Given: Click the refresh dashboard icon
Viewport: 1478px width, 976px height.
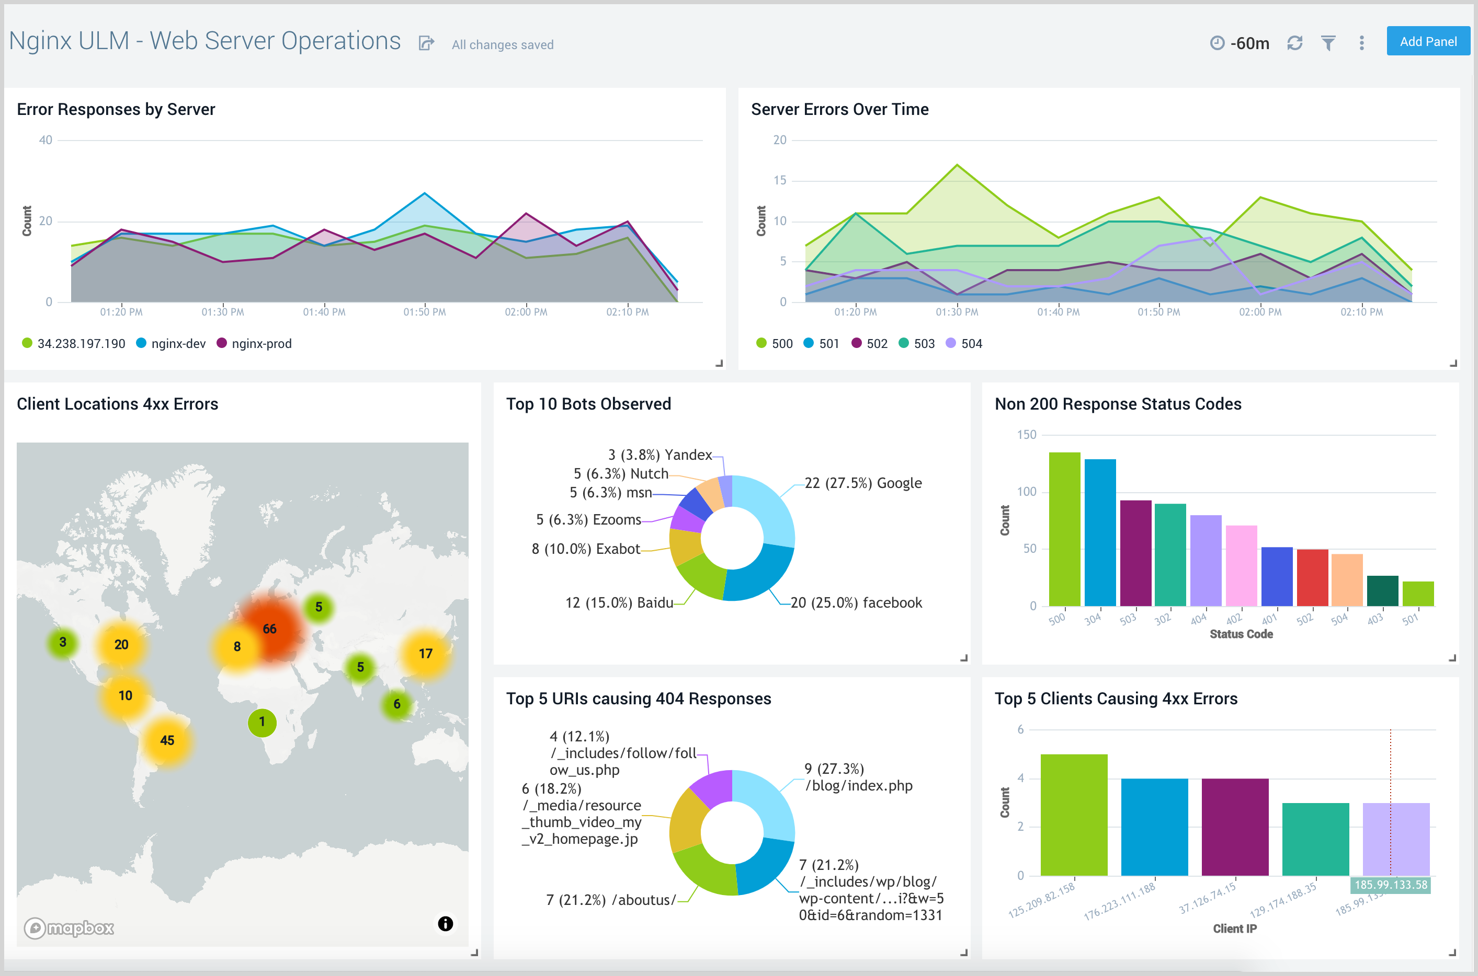Looking at the screenshot, I should click(1295, 43).
